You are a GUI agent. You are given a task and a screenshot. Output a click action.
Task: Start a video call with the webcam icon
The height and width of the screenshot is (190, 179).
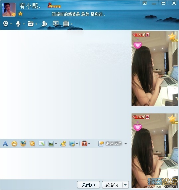pos(6,24)
